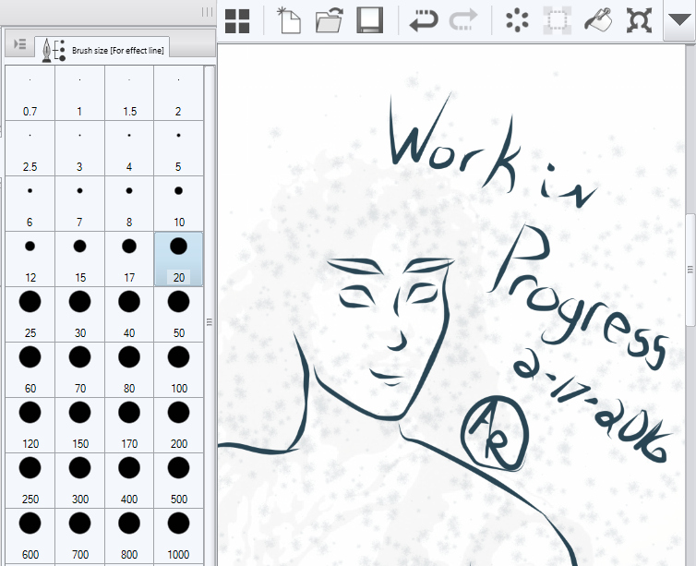Select the 25 size preset
Viewport: 696px width, 566px height.
pyautogui.click(x=30, y=315)
